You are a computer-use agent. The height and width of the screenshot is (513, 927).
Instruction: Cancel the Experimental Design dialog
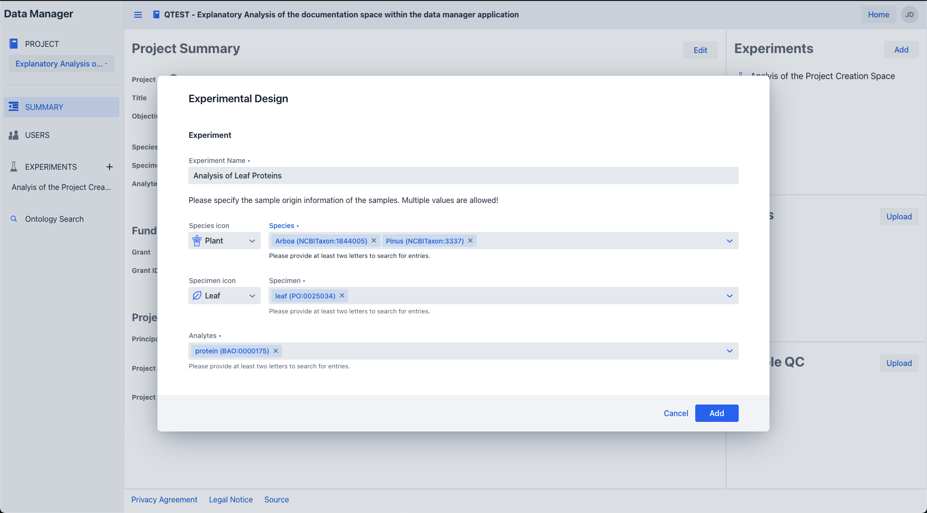click(675, 413)
